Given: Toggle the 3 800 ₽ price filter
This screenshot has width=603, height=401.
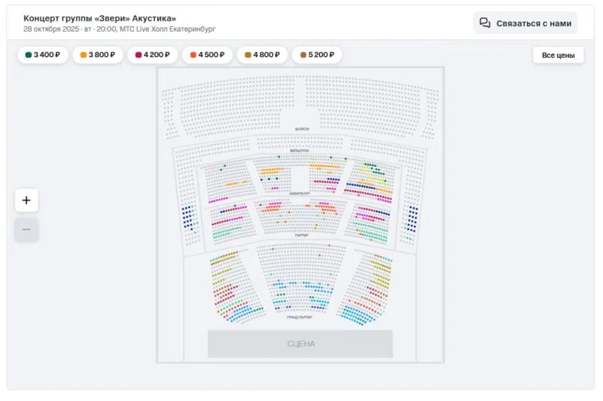Looking at the screenshot, I should click(x=98, y=55).
